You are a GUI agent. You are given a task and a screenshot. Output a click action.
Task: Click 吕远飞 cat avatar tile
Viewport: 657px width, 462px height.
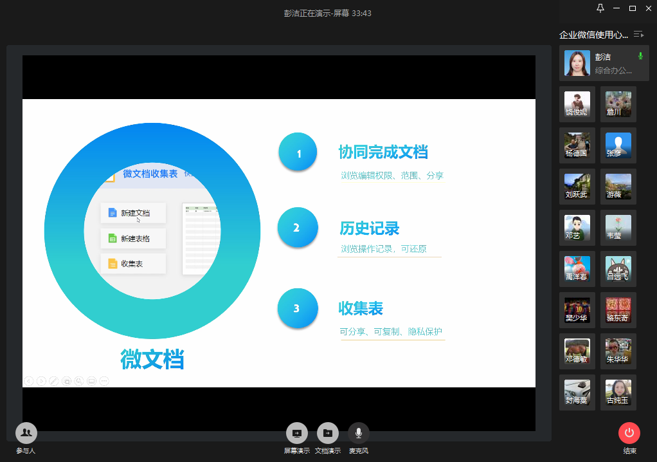point(618,269)
